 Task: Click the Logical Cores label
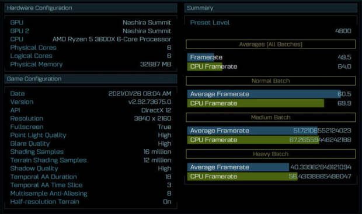coord(31,56)
